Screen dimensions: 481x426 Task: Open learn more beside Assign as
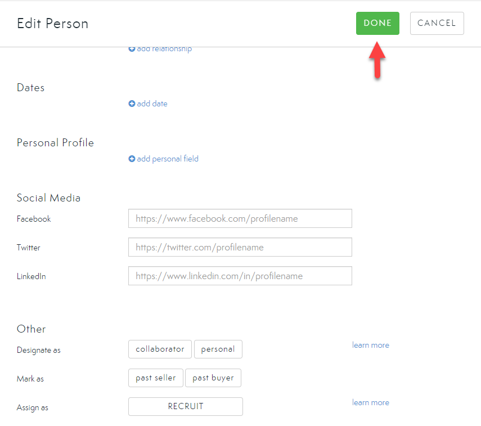[x=370, y=402]
